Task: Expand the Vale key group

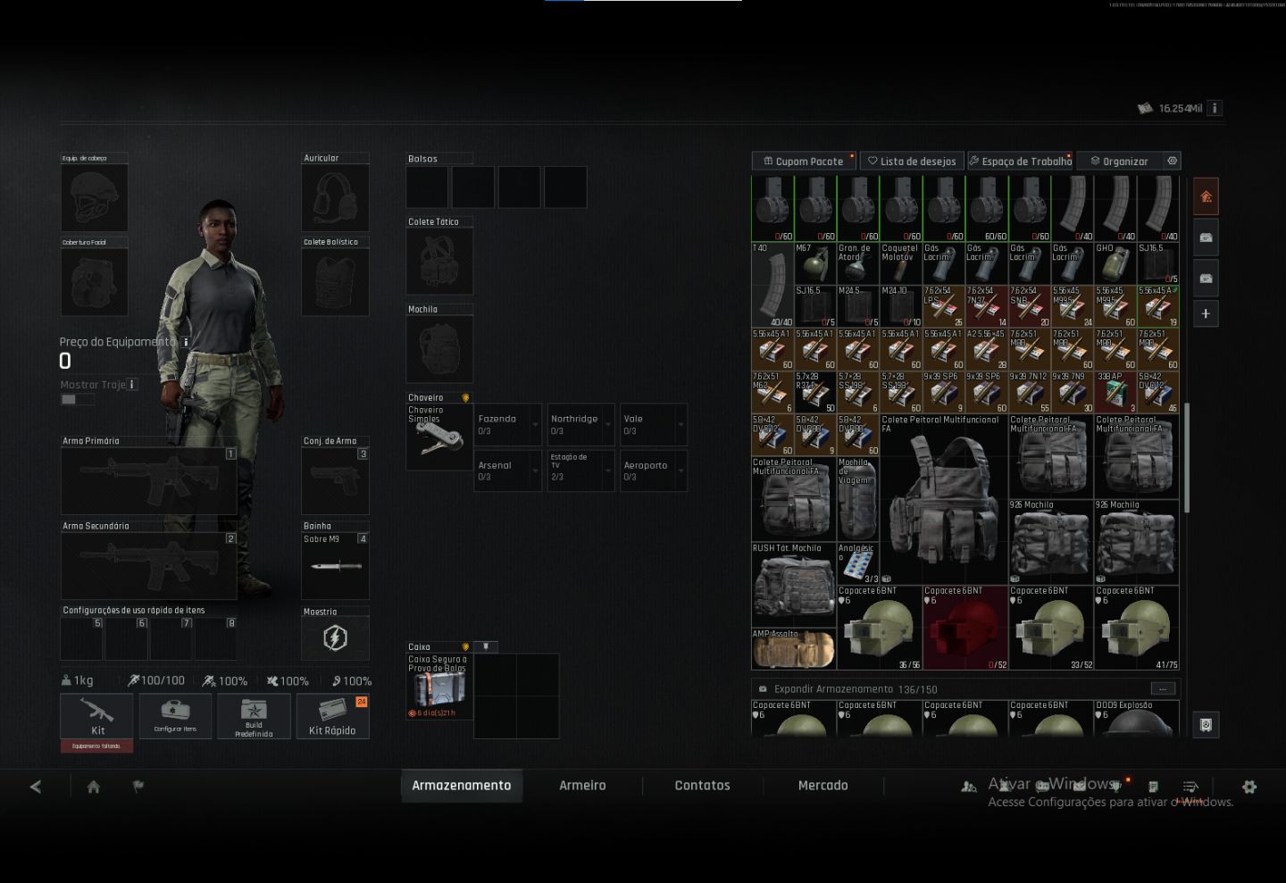Action: point(654,425)
